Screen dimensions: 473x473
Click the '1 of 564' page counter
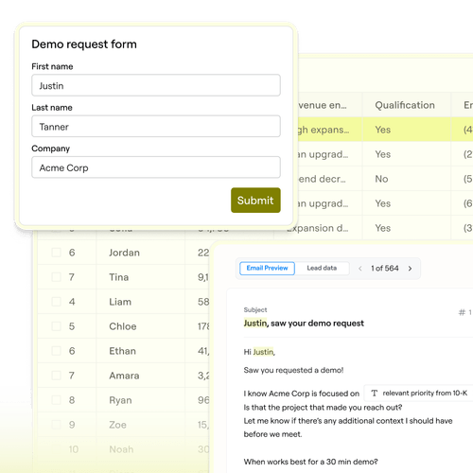[385, 269]
